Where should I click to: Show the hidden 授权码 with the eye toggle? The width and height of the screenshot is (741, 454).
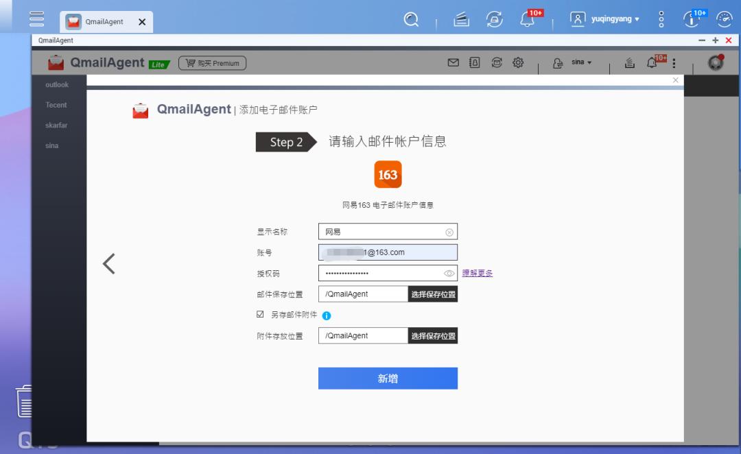tap(448, 273)
